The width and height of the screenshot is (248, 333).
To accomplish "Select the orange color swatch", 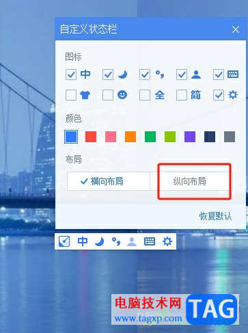I will [x=130, y=137].
